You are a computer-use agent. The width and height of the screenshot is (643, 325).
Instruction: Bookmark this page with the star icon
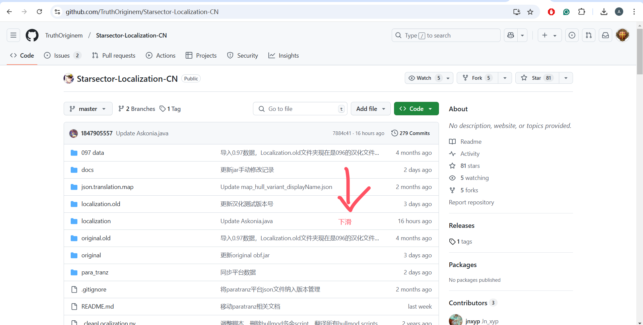coord(530,12)
